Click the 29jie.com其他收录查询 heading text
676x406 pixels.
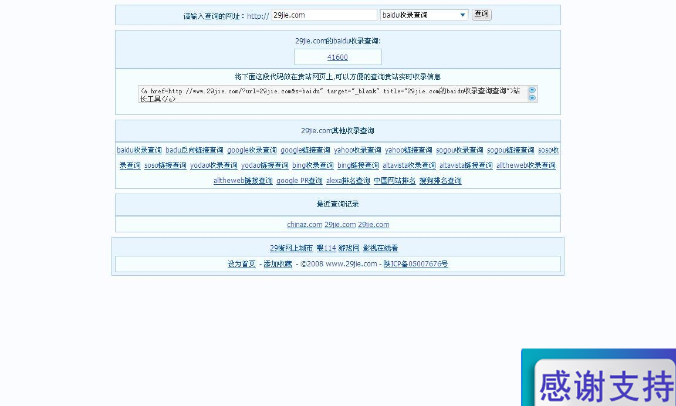click(x=337, y=131)
